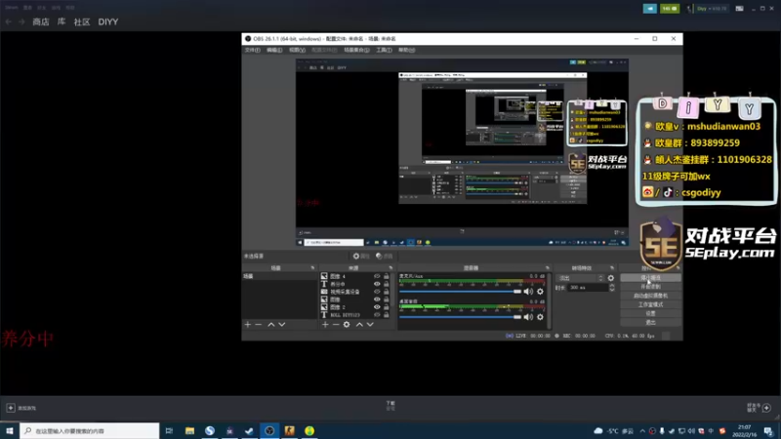Viewport: 781px width, 439px height.
Task: Open the 场景集合 menu in OBS
Action: pos(356,50)
